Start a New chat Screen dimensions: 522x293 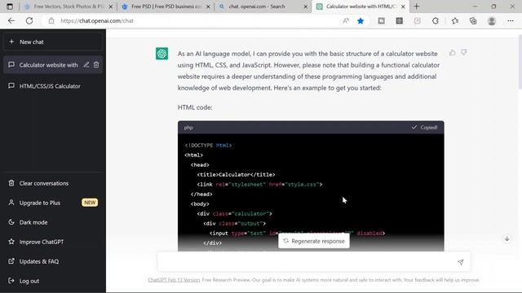point(53,42)
